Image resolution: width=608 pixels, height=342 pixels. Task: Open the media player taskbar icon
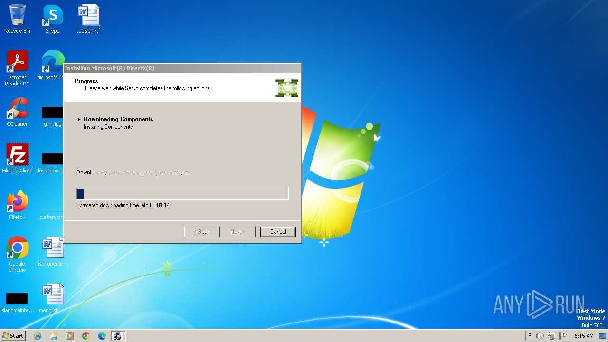[x=70, y=336]
